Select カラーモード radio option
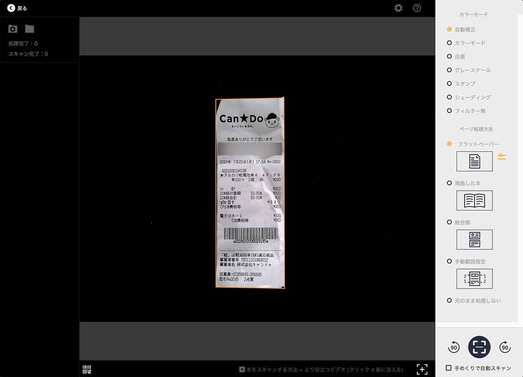Image resolution: width=523 pixels, height=377 pixels. [x=466, y=43]
